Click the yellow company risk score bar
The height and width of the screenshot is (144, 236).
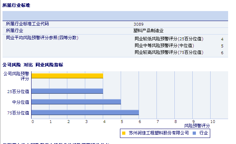67,76
